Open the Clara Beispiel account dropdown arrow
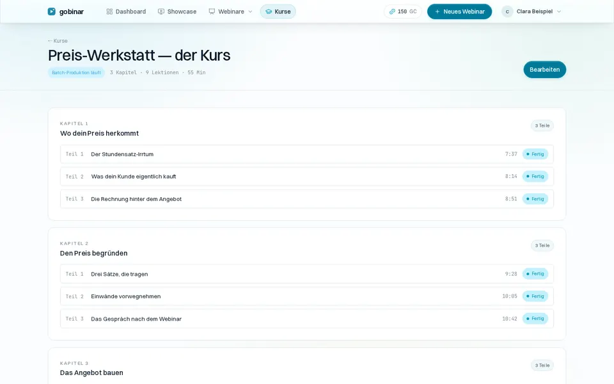The image size is (614, 384). pyautogui.click(x=559, y=12)
